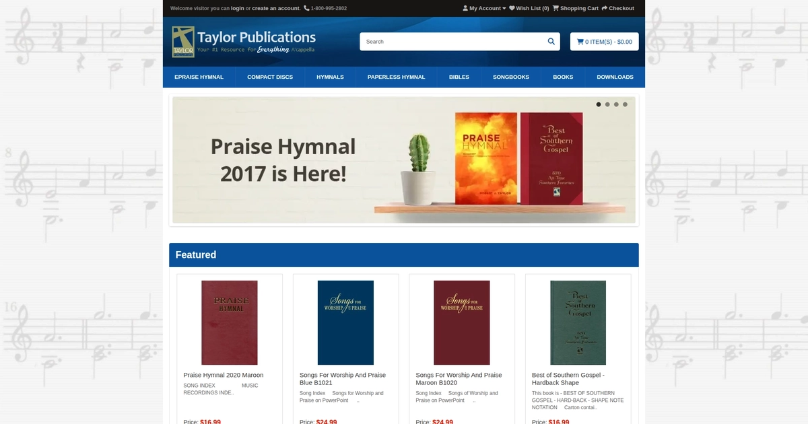Select the second banner slide dot
Viewport: 808px width, 424px height.
(x=607, y=104)
